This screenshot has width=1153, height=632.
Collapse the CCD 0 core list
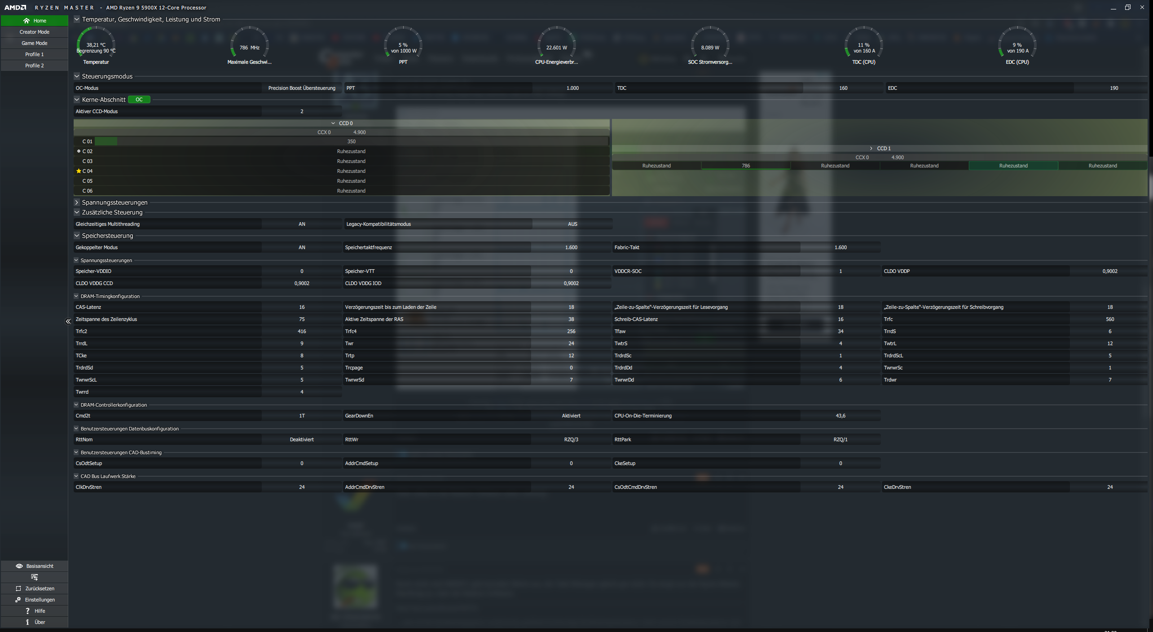coord(333,123)
